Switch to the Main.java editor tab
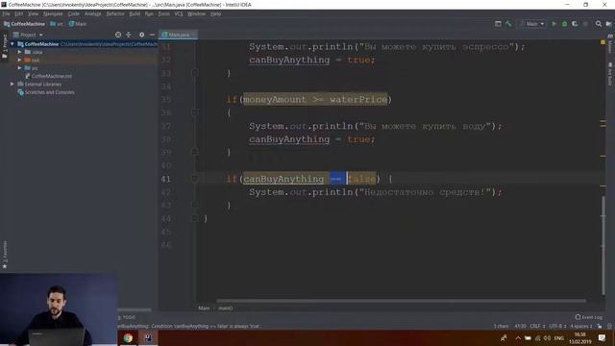This screenshot has height=346, width=615. (179, 35)
